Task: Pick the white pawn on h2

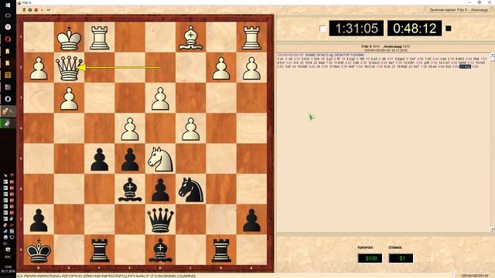Action: (39, 68)
